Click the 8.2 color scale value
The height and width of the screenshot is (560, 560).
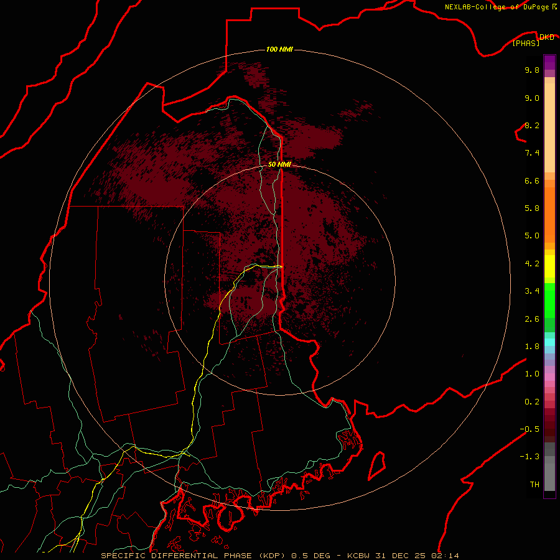(x=532, y=125)
